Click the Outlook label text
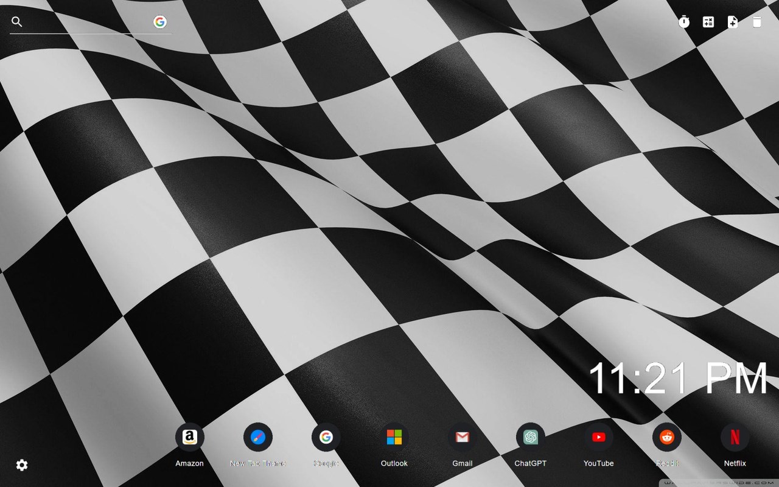 tap(394, 463)
